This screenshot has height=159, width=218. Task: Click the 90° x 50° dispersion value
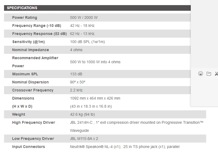click(78, 82)
